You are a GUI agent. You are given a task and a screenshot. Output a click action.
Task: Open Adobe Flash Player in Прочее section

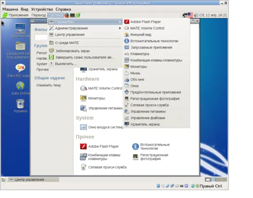click(x=100, y=146)
